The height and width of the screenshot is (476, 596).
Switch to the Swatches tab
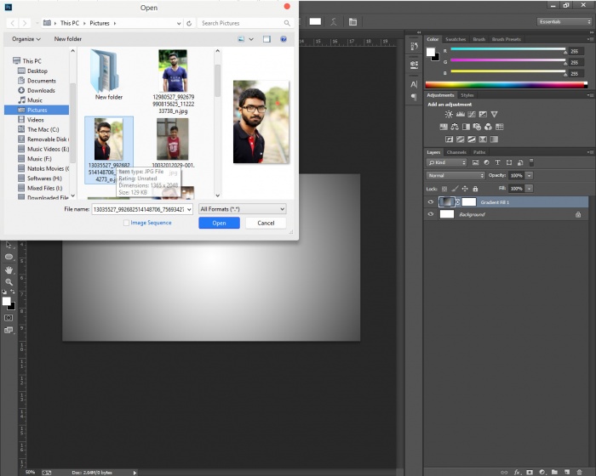tap(456, 39)
